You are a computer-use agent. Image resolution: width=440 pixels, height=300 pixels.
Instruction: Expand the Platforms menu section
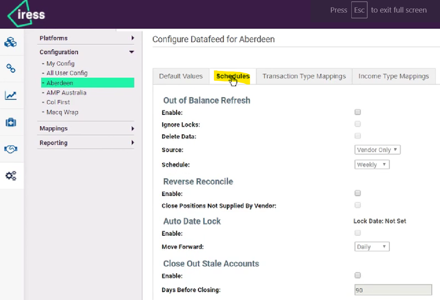(x=86, y=38)
